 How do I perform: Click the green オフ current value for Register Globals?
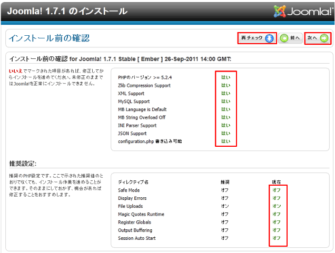[x=276, y=222]
